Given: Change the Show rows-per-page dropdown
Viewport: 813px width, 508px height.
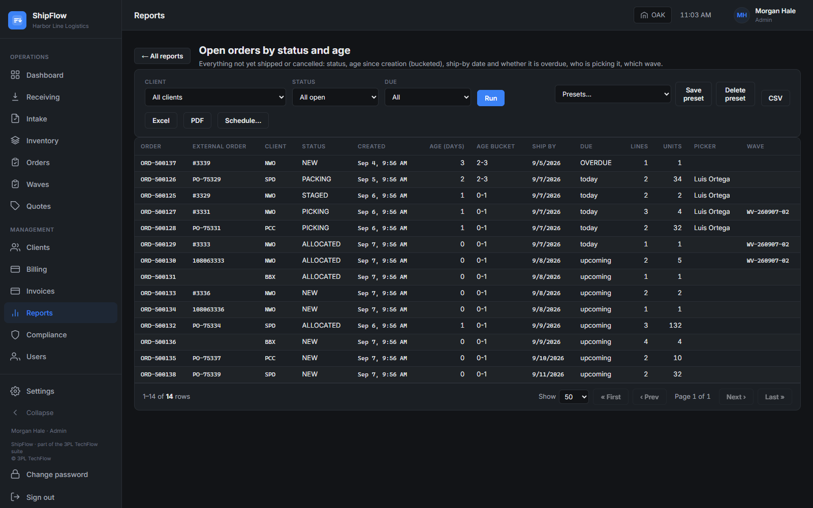Looking at the screenshot, I should (x=574, y=397).
